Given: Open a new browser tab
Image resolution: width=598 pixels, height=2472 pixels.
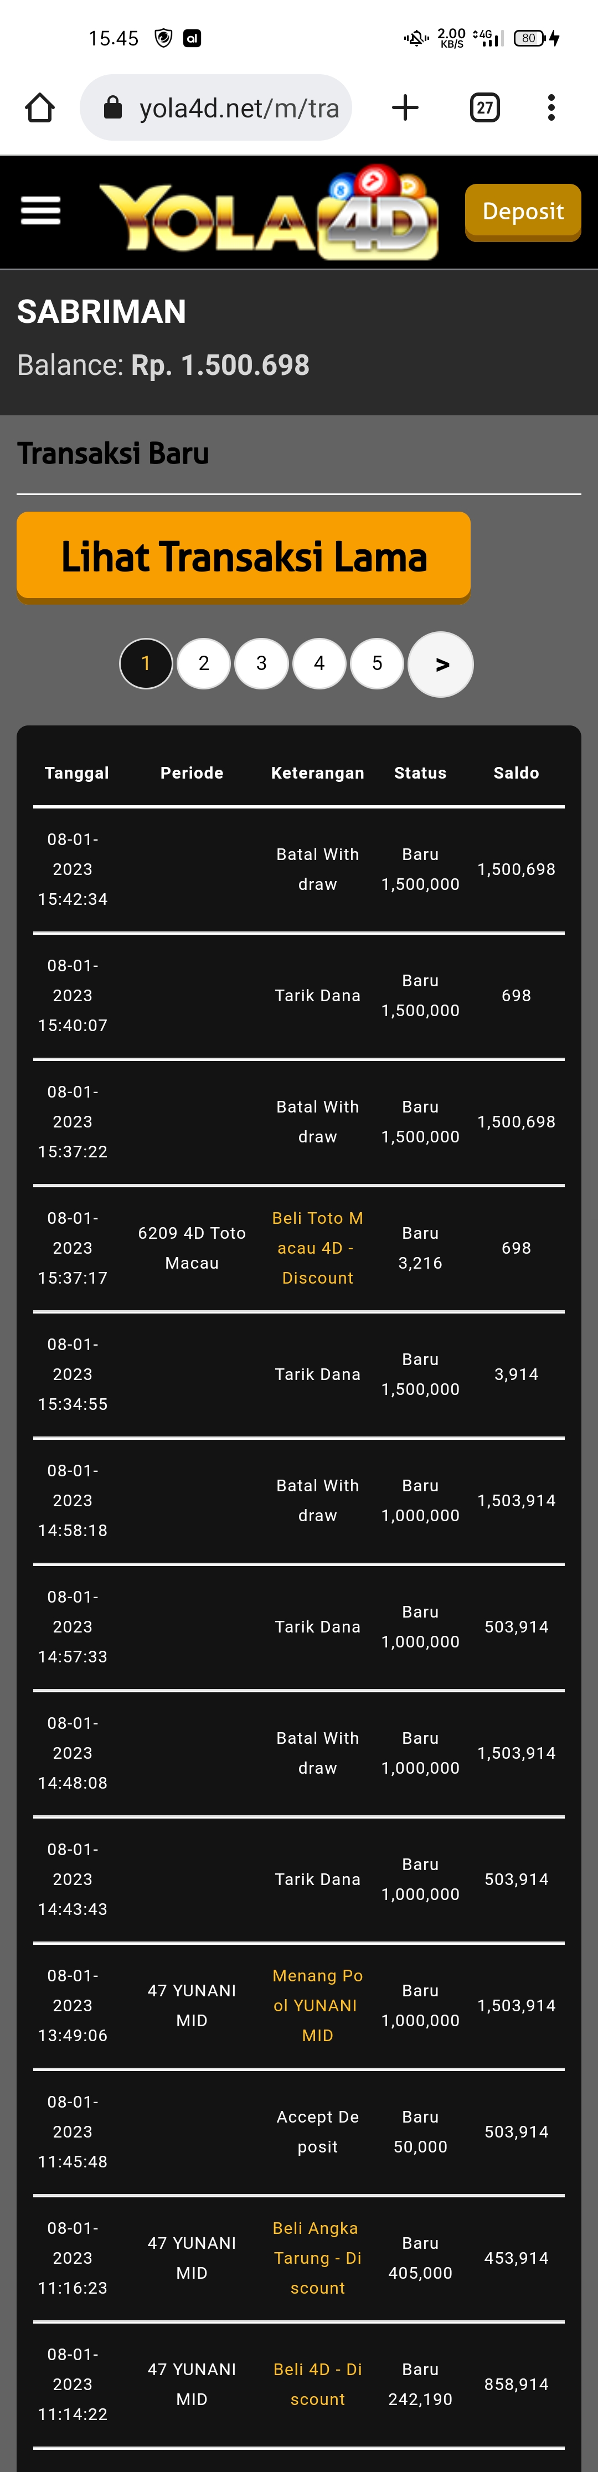Looking at the screenshot, I should tap(405, 107).
